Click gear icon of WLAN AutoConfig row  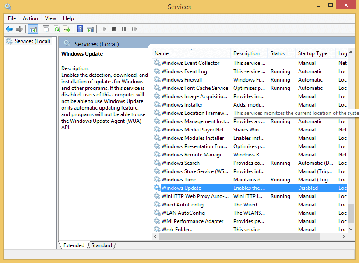pos(157,213)
